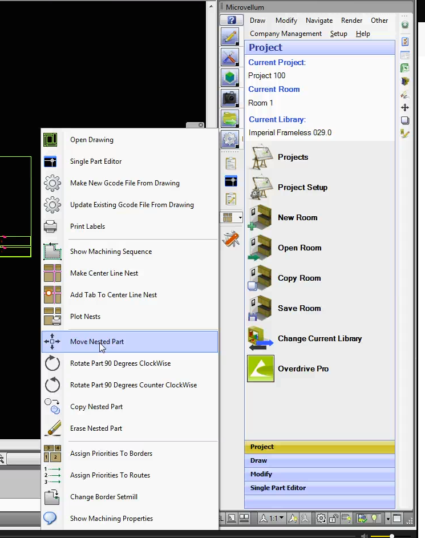Click the Swiss army knife tools icon
This screenshot has height=538, width=425.
point(231,239)
